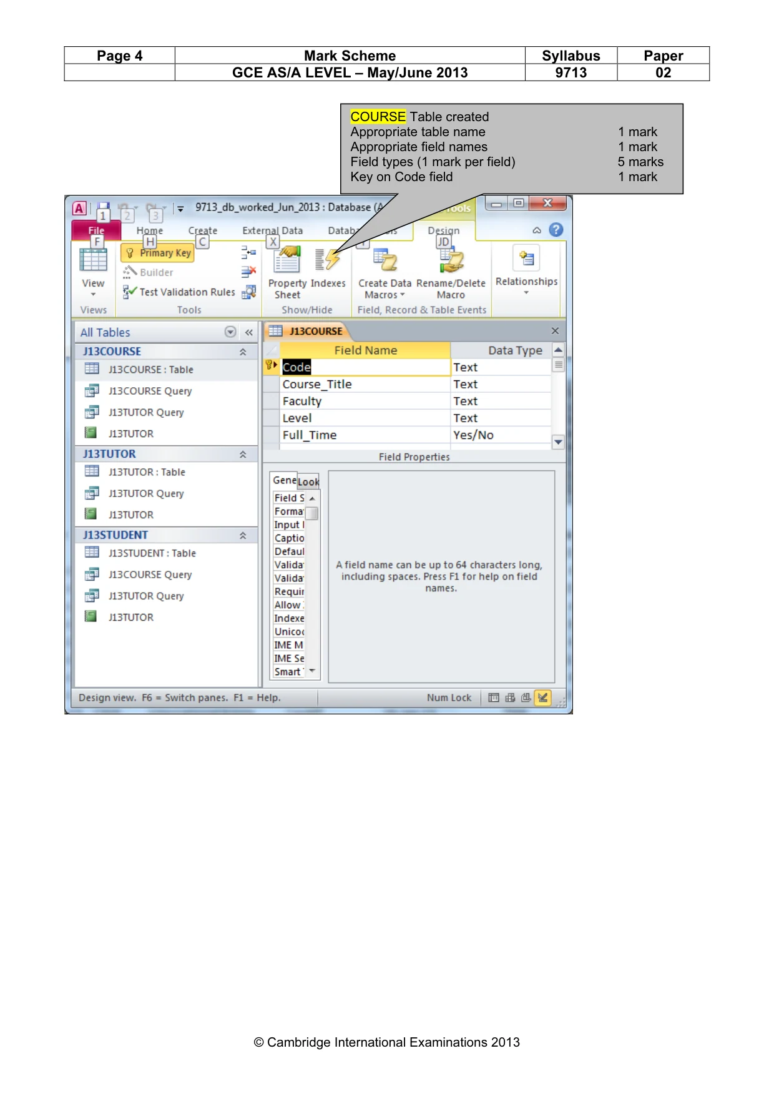This screenshot has height=1096, width=774.
Task: Select the General field properties tab
Action: click(x=284, y=480)
